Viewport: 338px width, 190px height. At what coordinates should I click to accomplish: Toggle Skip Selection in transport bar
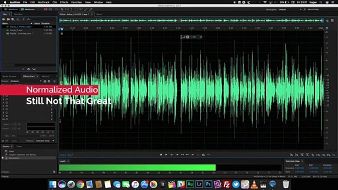point(209,154)
